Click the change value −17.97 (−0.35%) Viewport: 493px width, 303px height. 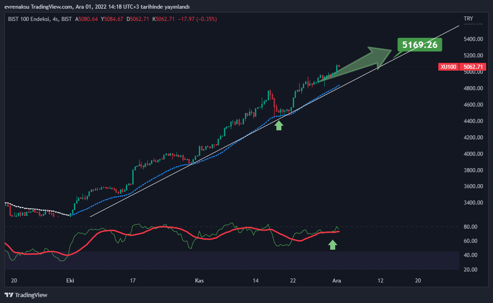pyautogui.click(x=197, y=19)
